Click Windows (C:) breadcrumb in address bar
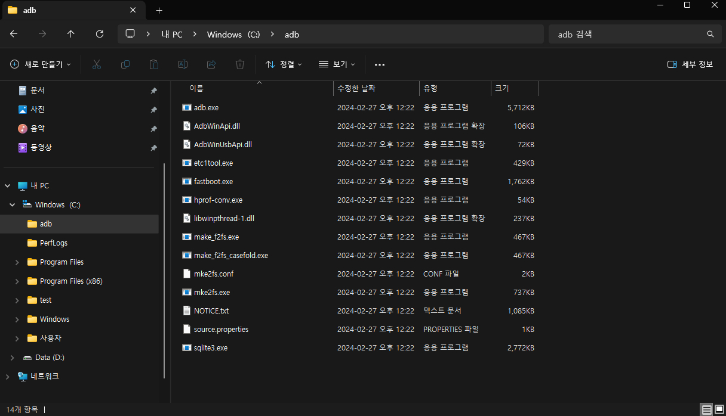The width and height of the screenshot is (726, 416). 233,34
